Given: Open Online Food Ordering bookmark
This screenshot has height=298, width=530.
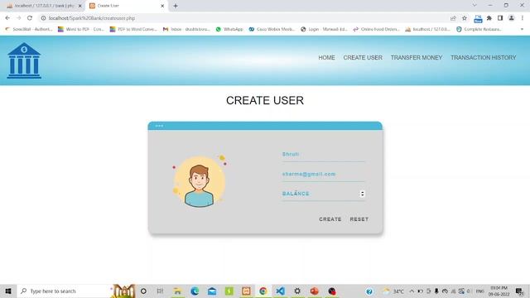Looking at the screenshot, I should (x=376, y=30).
